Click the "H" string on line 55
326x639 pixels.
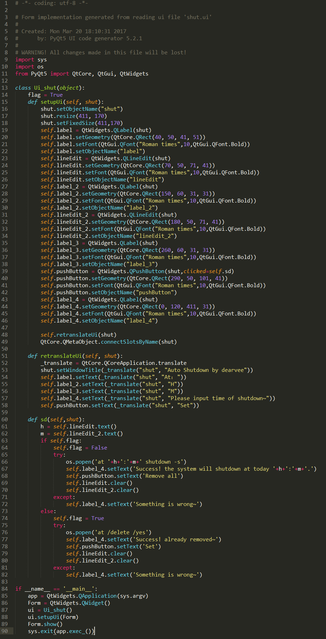click(x=172, y=384)
